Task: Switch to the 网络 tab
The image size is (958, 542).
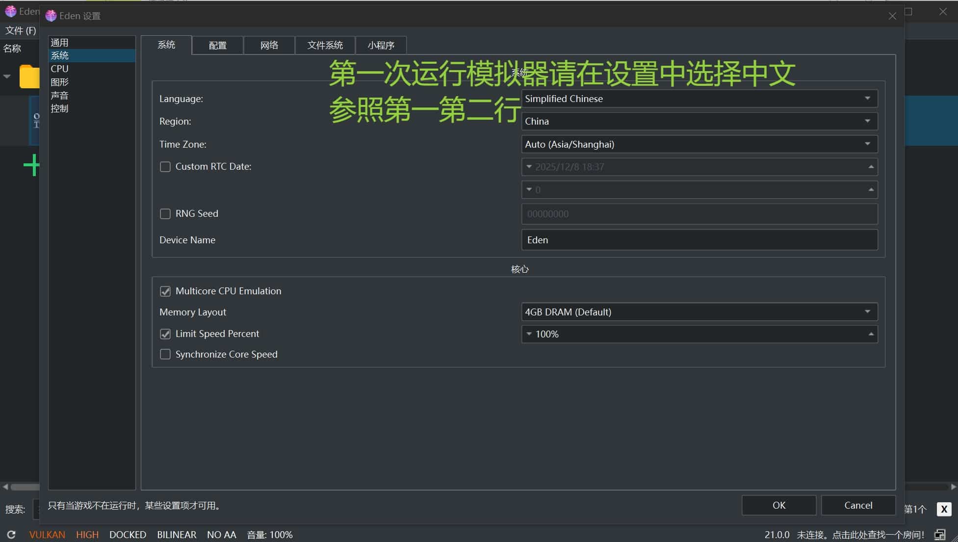Action: (269, 45)
